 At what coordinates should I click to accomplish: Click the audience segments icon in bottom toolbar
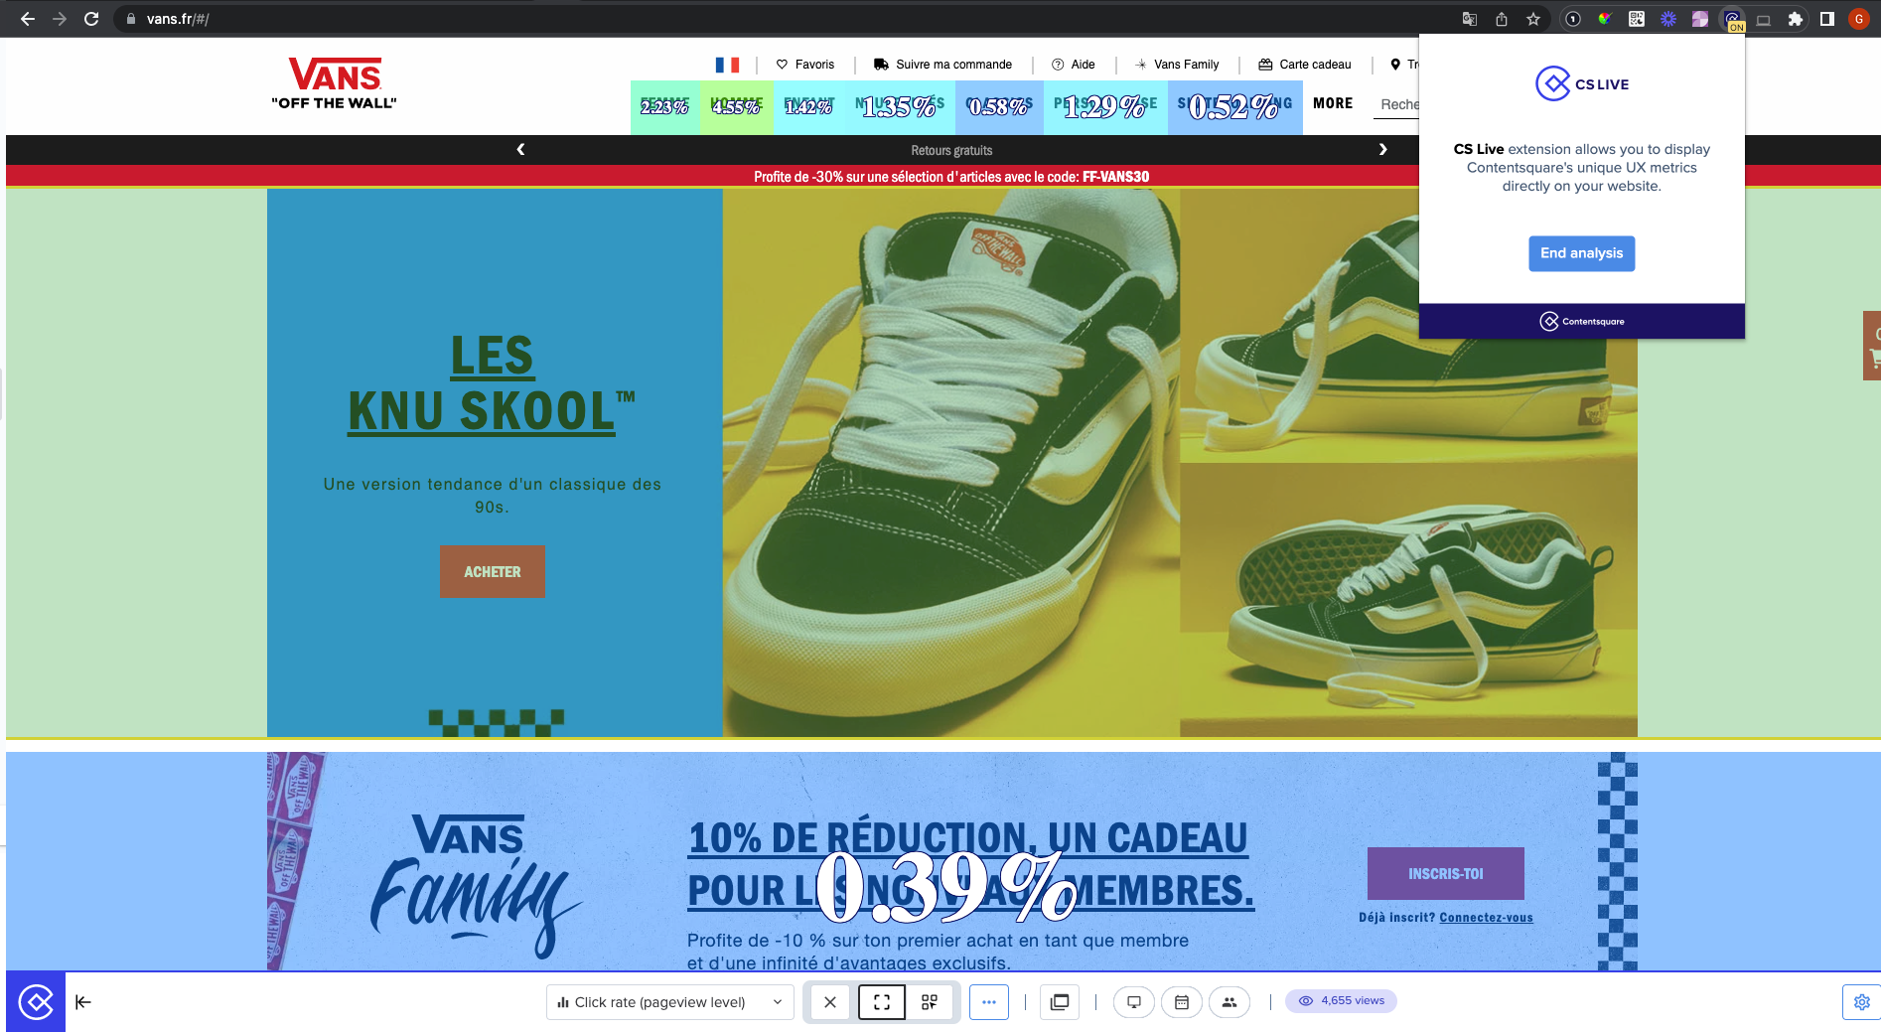click(x=1230, y=1002)
